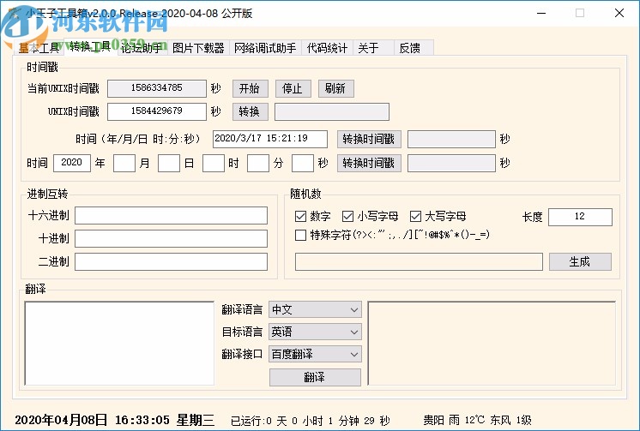
Task: Select the 转换工具 tab
Action: pos(90,46)
